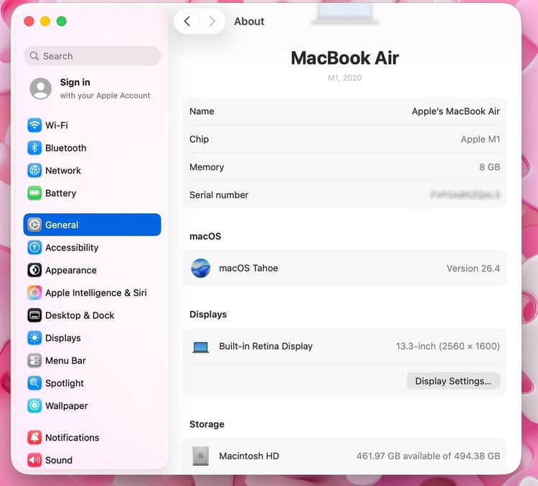Open Bluetooth settings pane
Image resolution: width=538 pixels, height=486 pixels.
pos(92,148)
